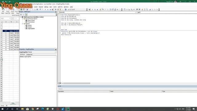Select UngDungFilter module in project tree
Viewport: 197px width, 111px height.
(31, 29)
